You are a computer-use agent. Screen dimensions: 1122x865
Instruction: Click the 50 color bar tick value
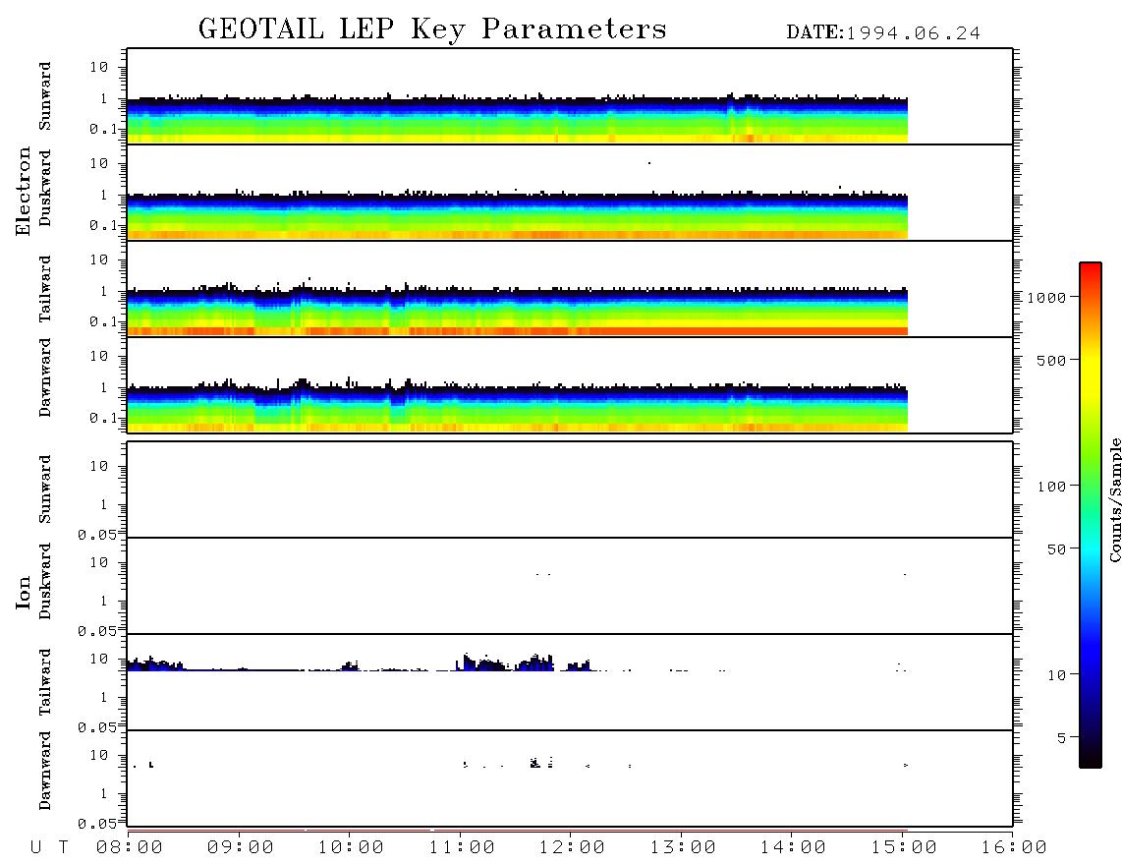point(1056,549)
